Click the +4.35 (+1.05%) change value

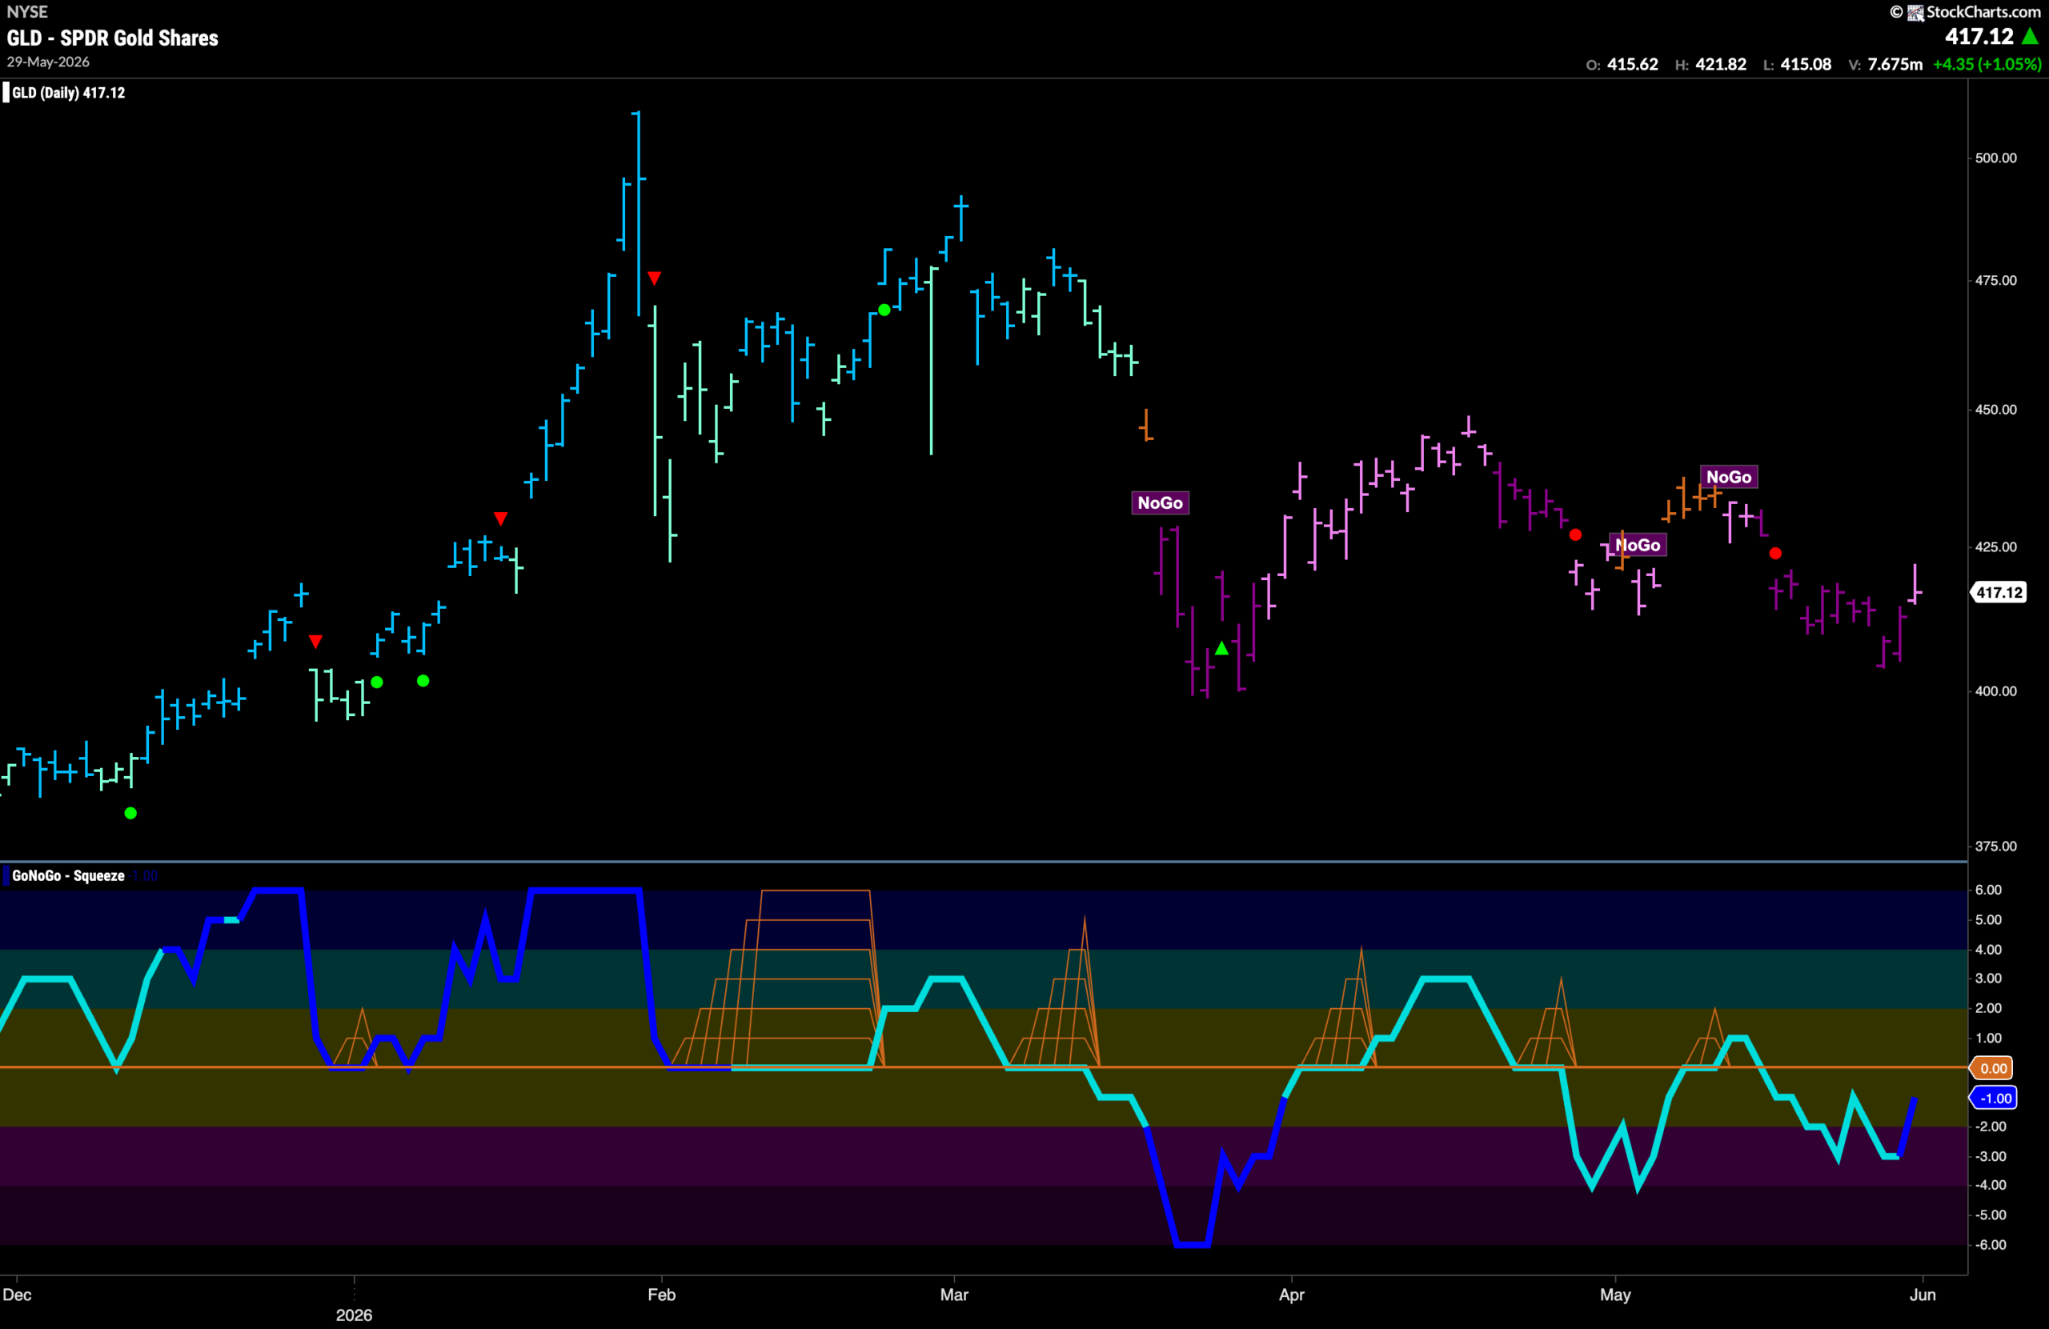click(x=1987, y=65)
